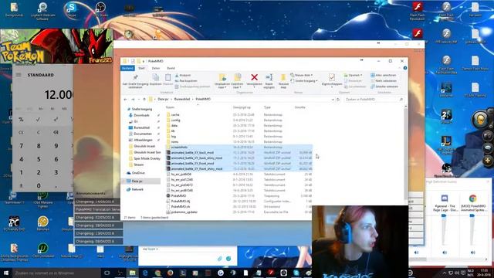Click the Windows Start button
The image size is (494, 278).
6,273
